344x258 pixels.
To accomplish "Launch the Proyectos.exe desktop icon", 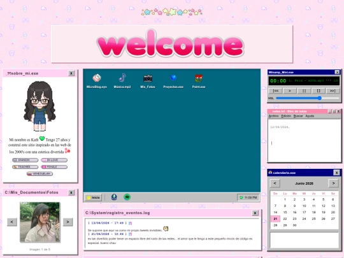I will click(x=173, y=81).
